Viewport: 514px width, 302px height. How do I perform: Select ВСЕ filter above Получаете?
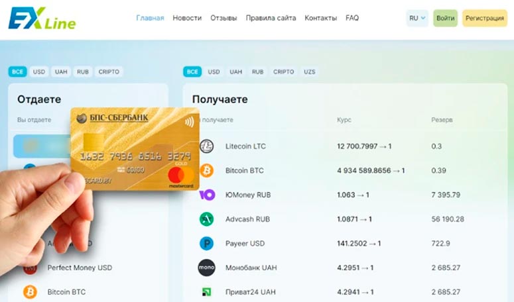point(192,72)
